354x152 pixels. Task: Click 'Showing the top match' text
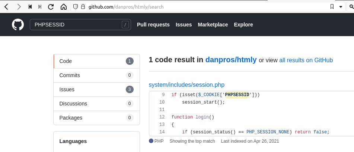[x=192, y=141]
